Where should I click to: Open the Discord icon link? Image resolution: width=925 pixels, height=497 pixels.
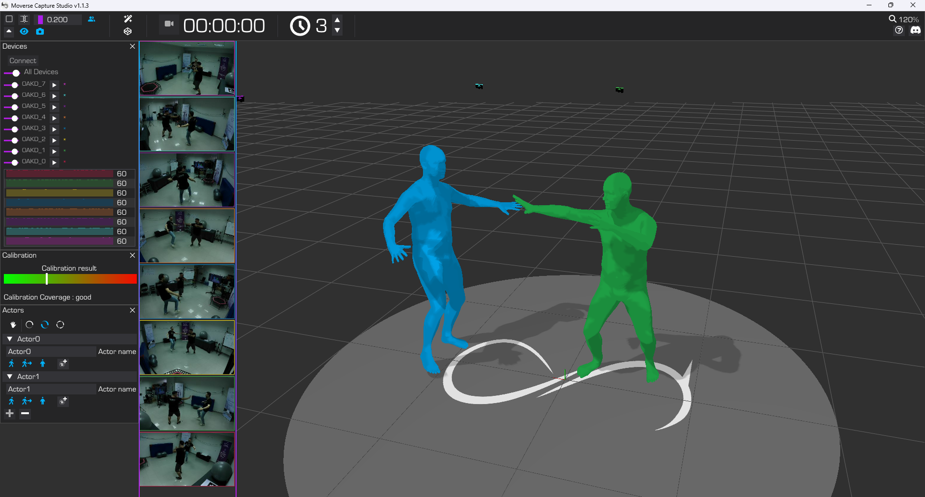[x=915, y=30]
